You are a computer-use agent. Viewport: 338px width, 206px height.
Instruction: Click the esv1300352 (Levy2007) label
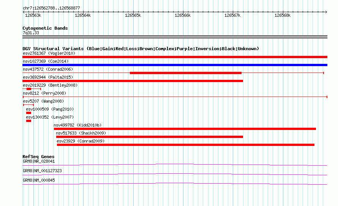tap(50, 117)
